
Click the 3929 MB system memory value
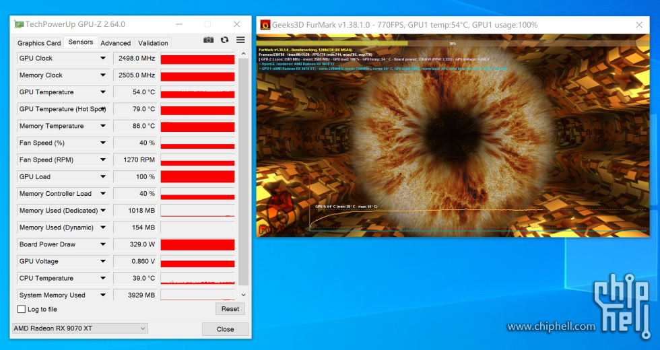pos(135,295)
